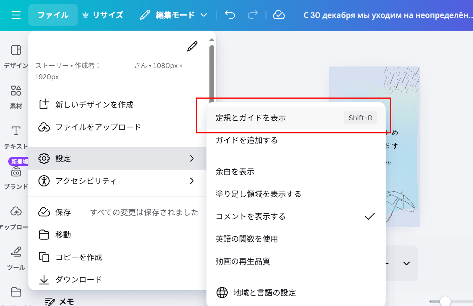
Task: Click the zoom slider handle
Action: point(445,301)
